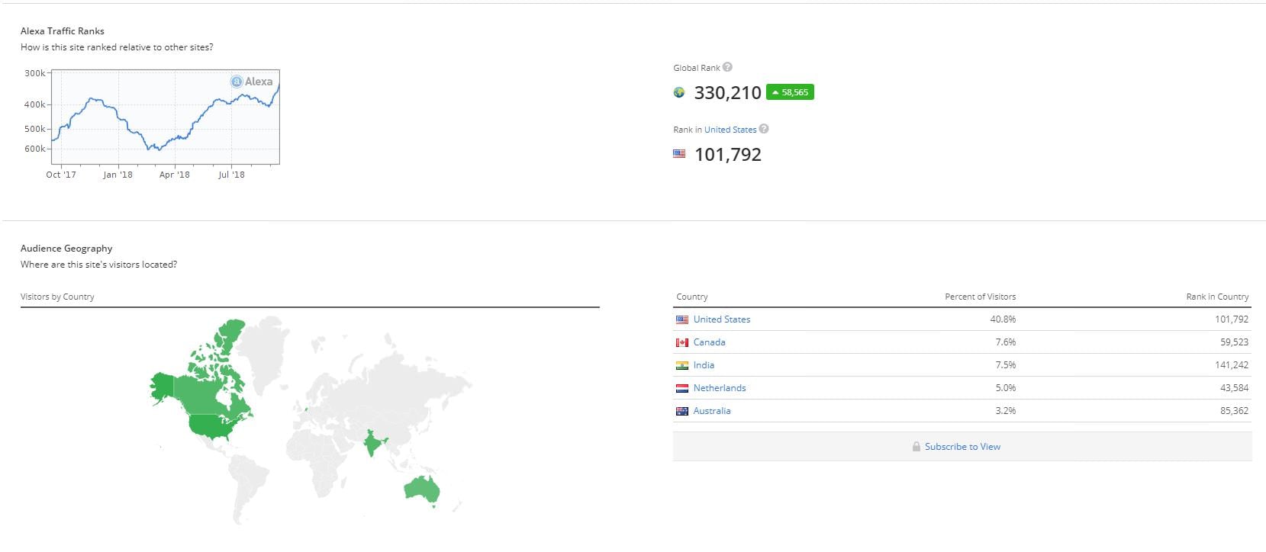Click the 7.5% visitors value

(1005, 365)
